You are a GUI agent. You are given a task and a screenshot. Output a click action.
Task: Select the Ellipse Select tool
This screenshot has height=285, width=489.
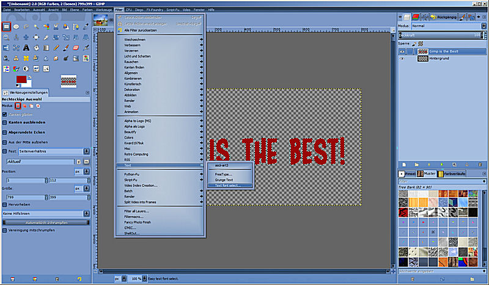pyautogui.click(x=17, y=27)
